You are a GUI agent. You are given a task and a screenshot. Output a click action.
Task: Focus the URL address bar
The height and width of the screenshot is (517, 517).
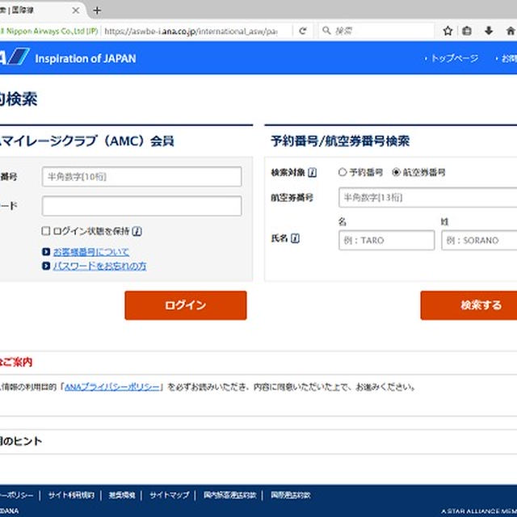191,32
